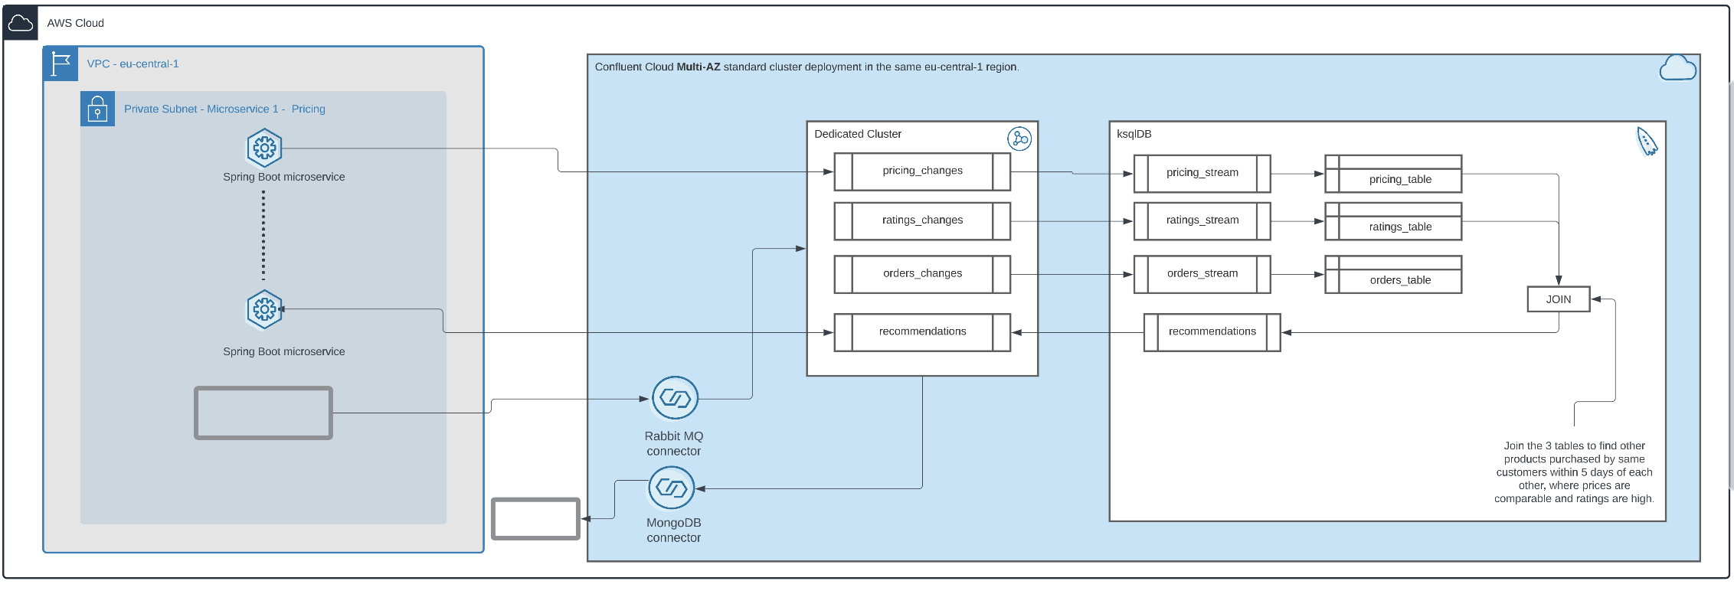The height and width of the screenshot is (594, 1734).
Task: Click the lower Spring Boot microservice label
Action: point(284,351)
